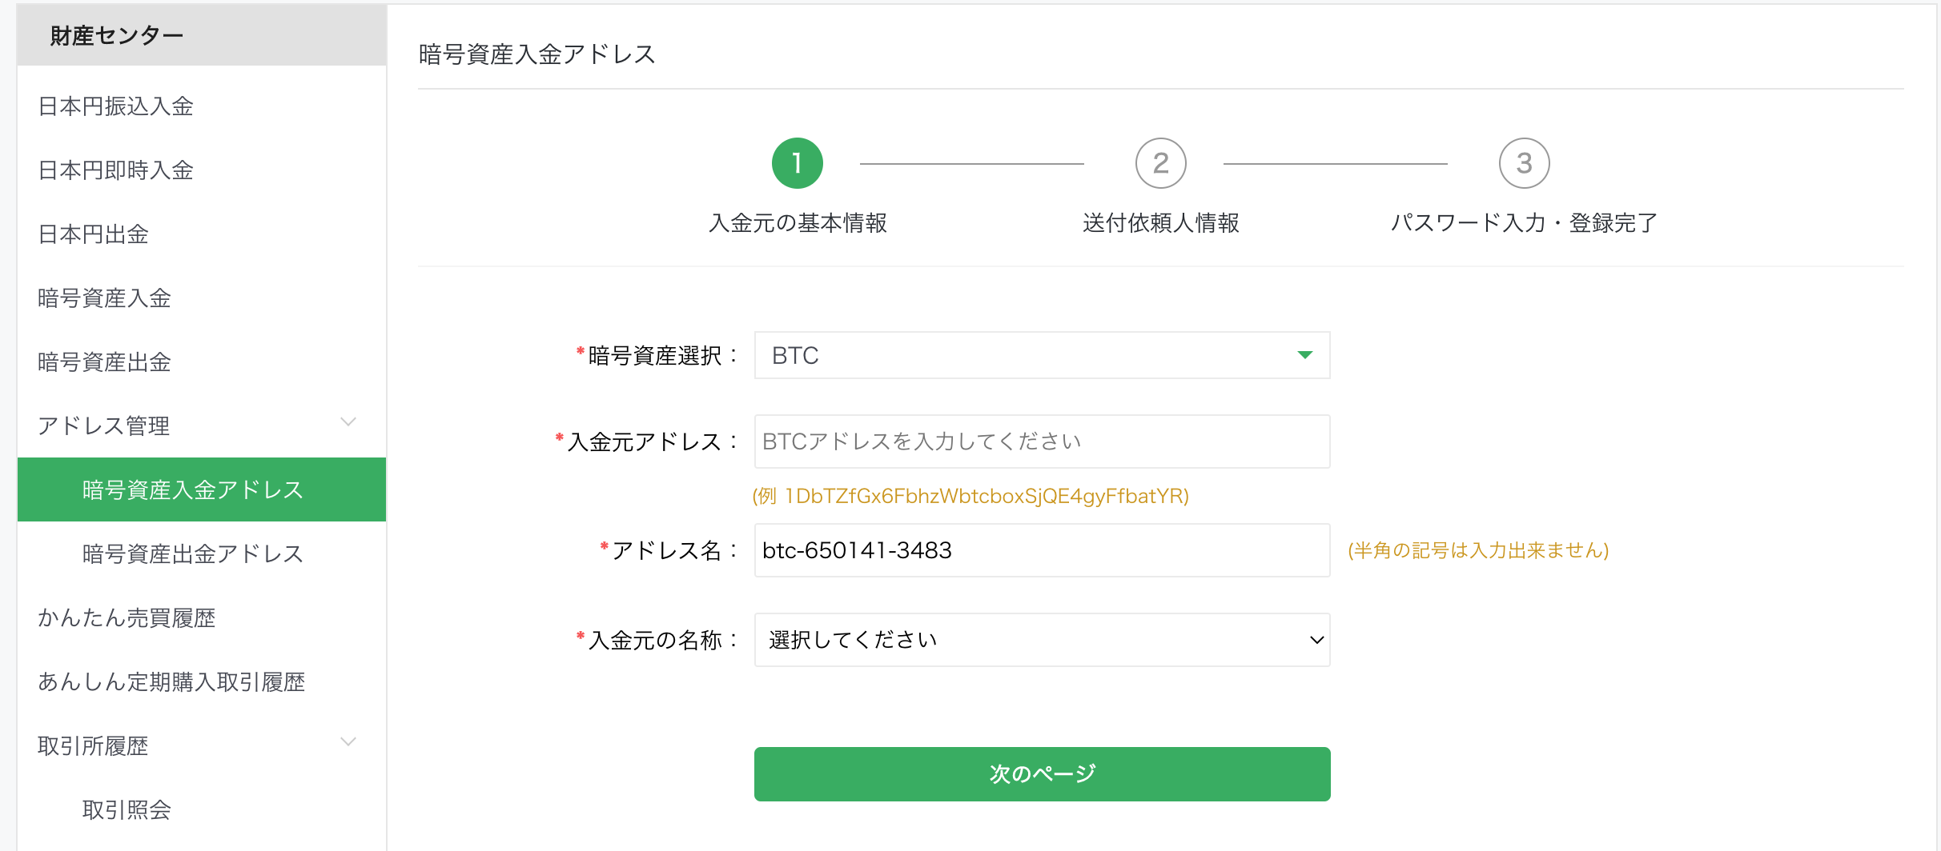Screen dimensions: 1941x851
Task: Click the 暗号資産入金アドレス page heading
Action: pos(537,54)
